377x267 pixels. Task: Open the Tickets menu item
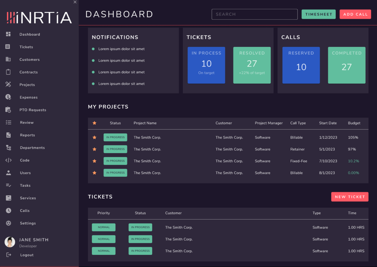tap(26, 47)
